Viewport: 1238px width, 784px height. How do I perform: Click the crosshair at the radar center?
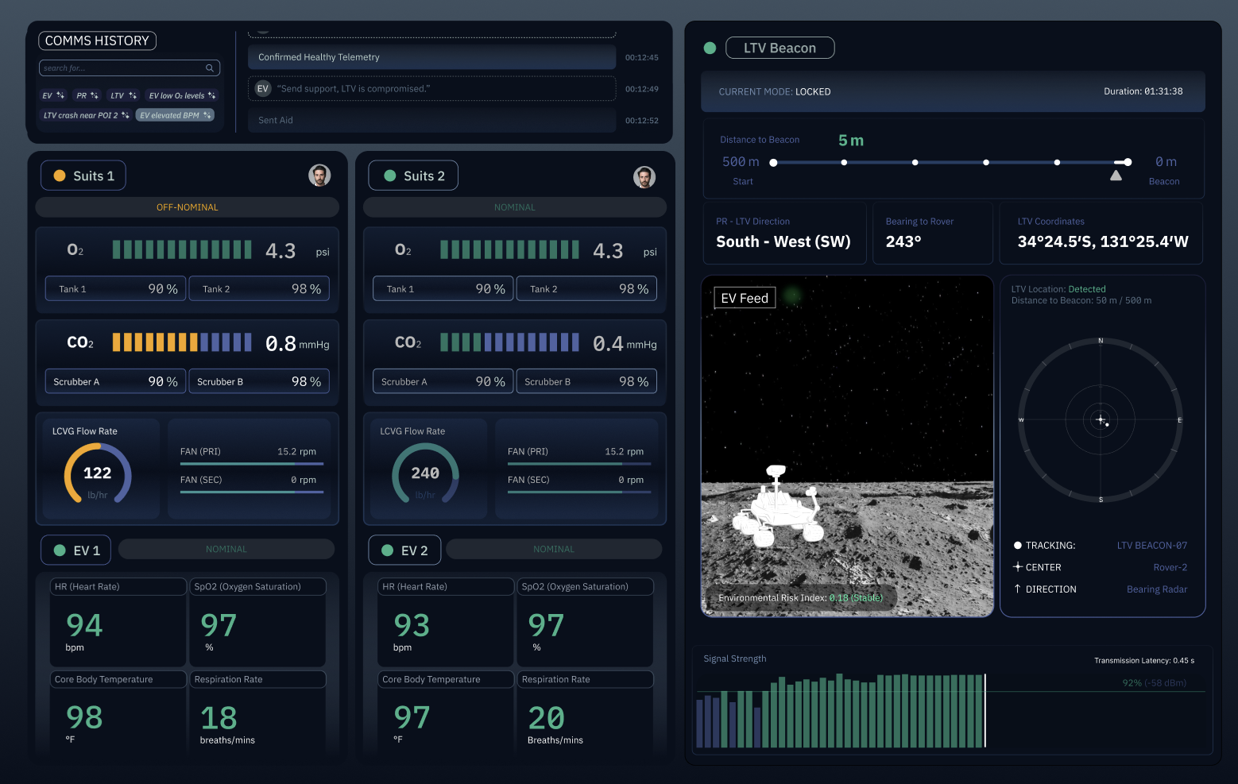coord(1101,419)
